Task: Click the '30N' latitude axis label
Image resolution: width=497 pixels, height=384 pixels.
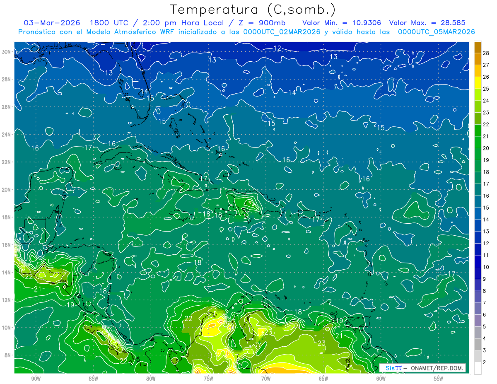Action: [6, 51]
